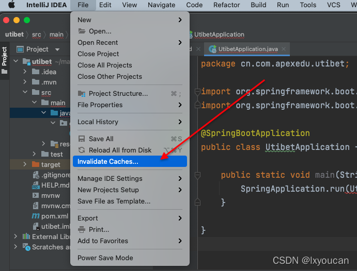Open the Build menu
This screenshot has height=271, width=357.
click(258, 5)
